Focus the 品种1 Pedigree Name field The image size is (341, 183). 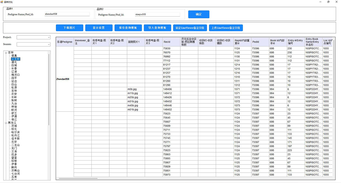click(x=67, y=14)
